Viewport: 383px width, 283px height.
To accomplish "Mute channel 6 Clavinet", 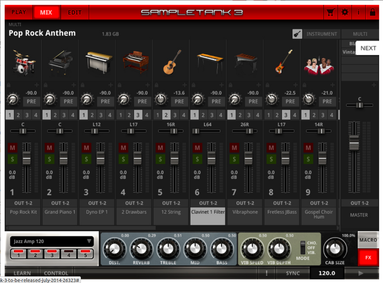I will pyautogui.click(x=197, y=148).
